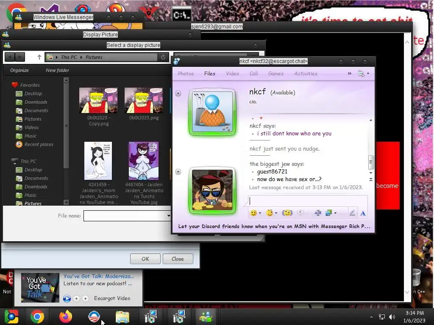Select This PC in the navigation tree
Screen dimensions: 434x325
click(x=28, y=161)
